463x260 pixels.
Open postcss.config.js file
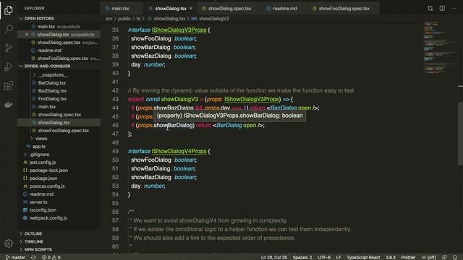47,186
